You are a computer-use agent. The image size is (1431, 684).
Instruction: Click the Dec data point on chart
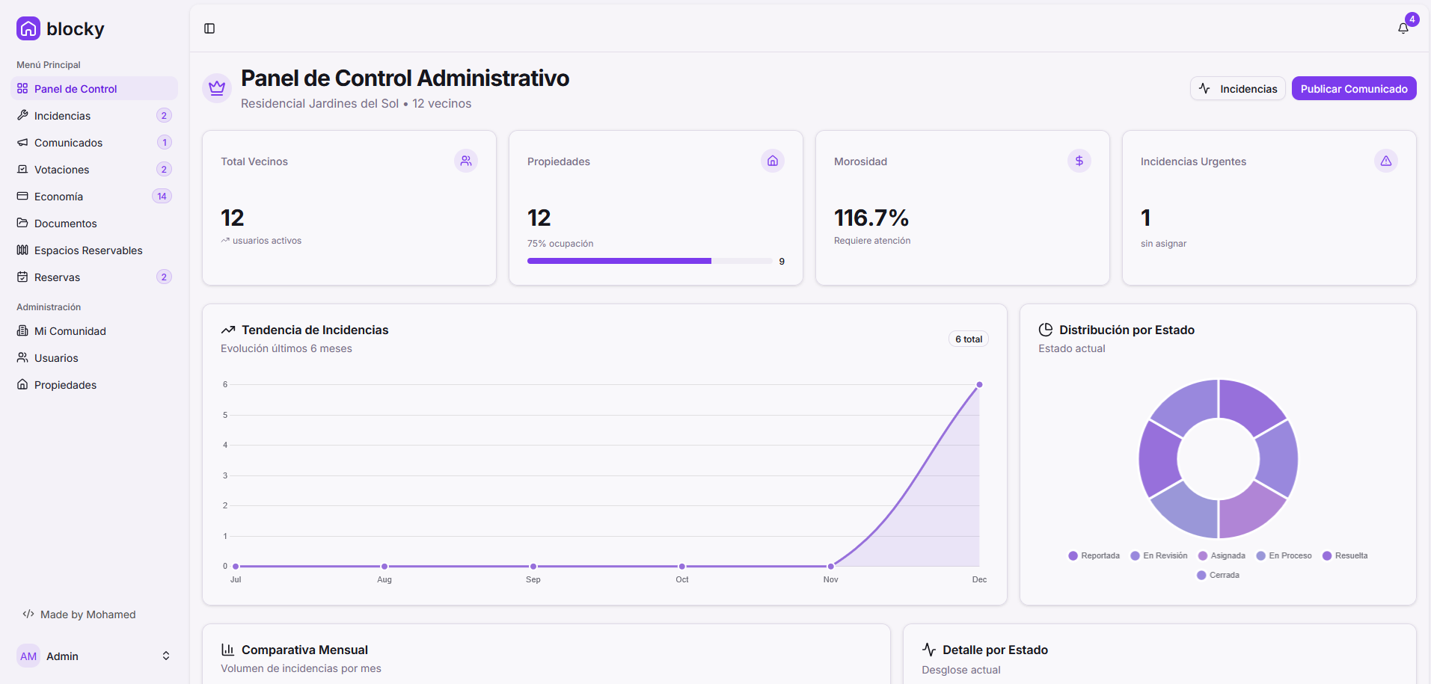coord(979,385)
